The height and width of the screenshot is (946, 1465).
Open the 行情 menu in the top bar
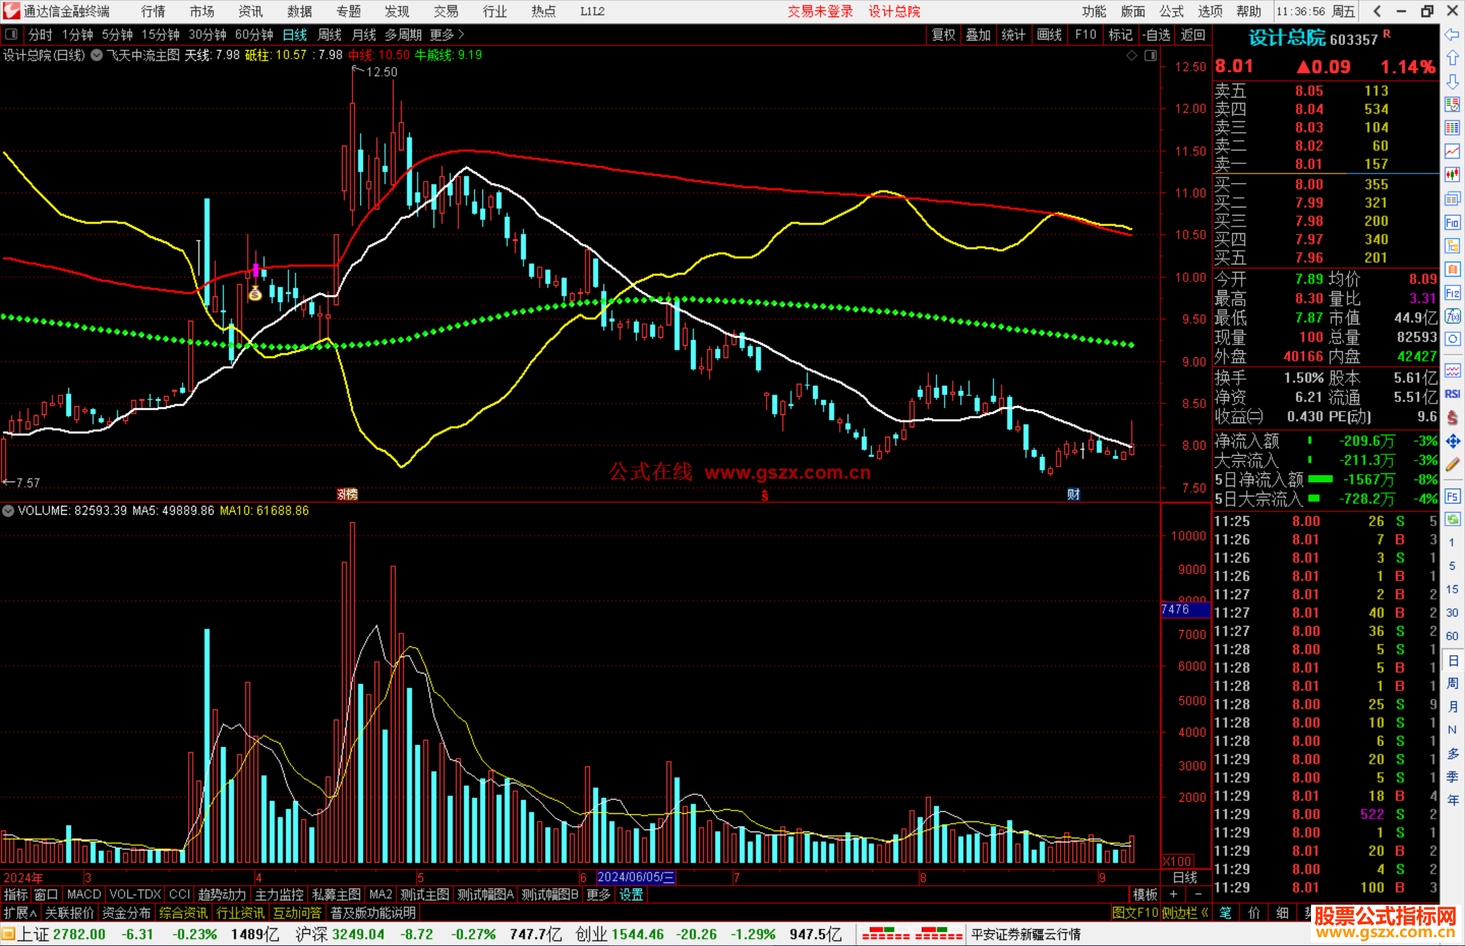coord(153,11)
